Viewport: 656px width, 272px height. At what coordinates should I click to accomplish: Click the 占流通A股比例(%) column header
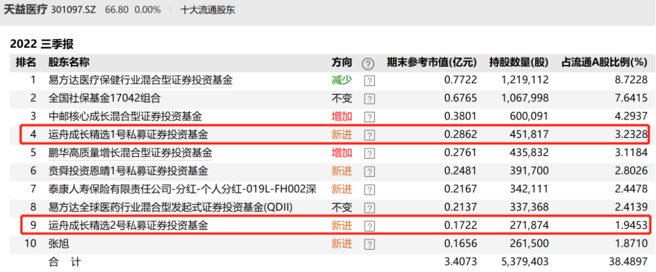604,63
